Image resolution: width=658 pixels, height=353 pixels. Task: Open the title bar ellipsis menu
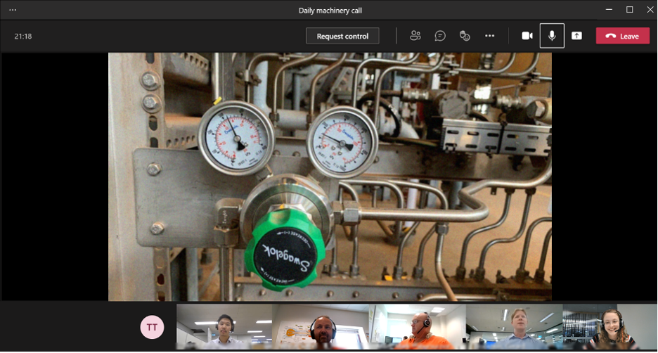pos(13,10)
